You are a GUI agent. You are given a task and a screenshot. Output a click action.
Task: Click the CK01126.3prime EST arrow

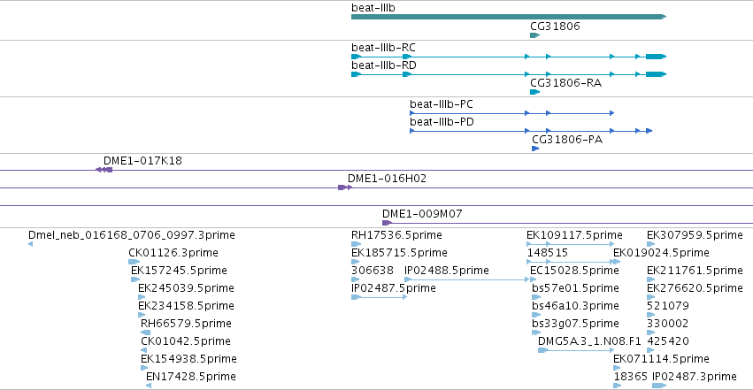click(134, 262)
